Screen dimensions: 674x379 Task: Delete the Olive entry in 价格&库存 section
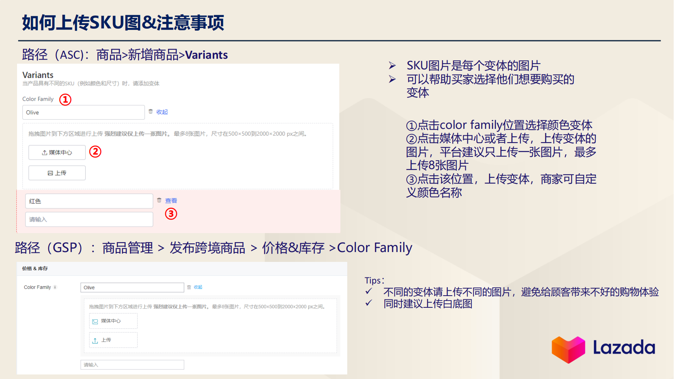(x=189, y=287)
